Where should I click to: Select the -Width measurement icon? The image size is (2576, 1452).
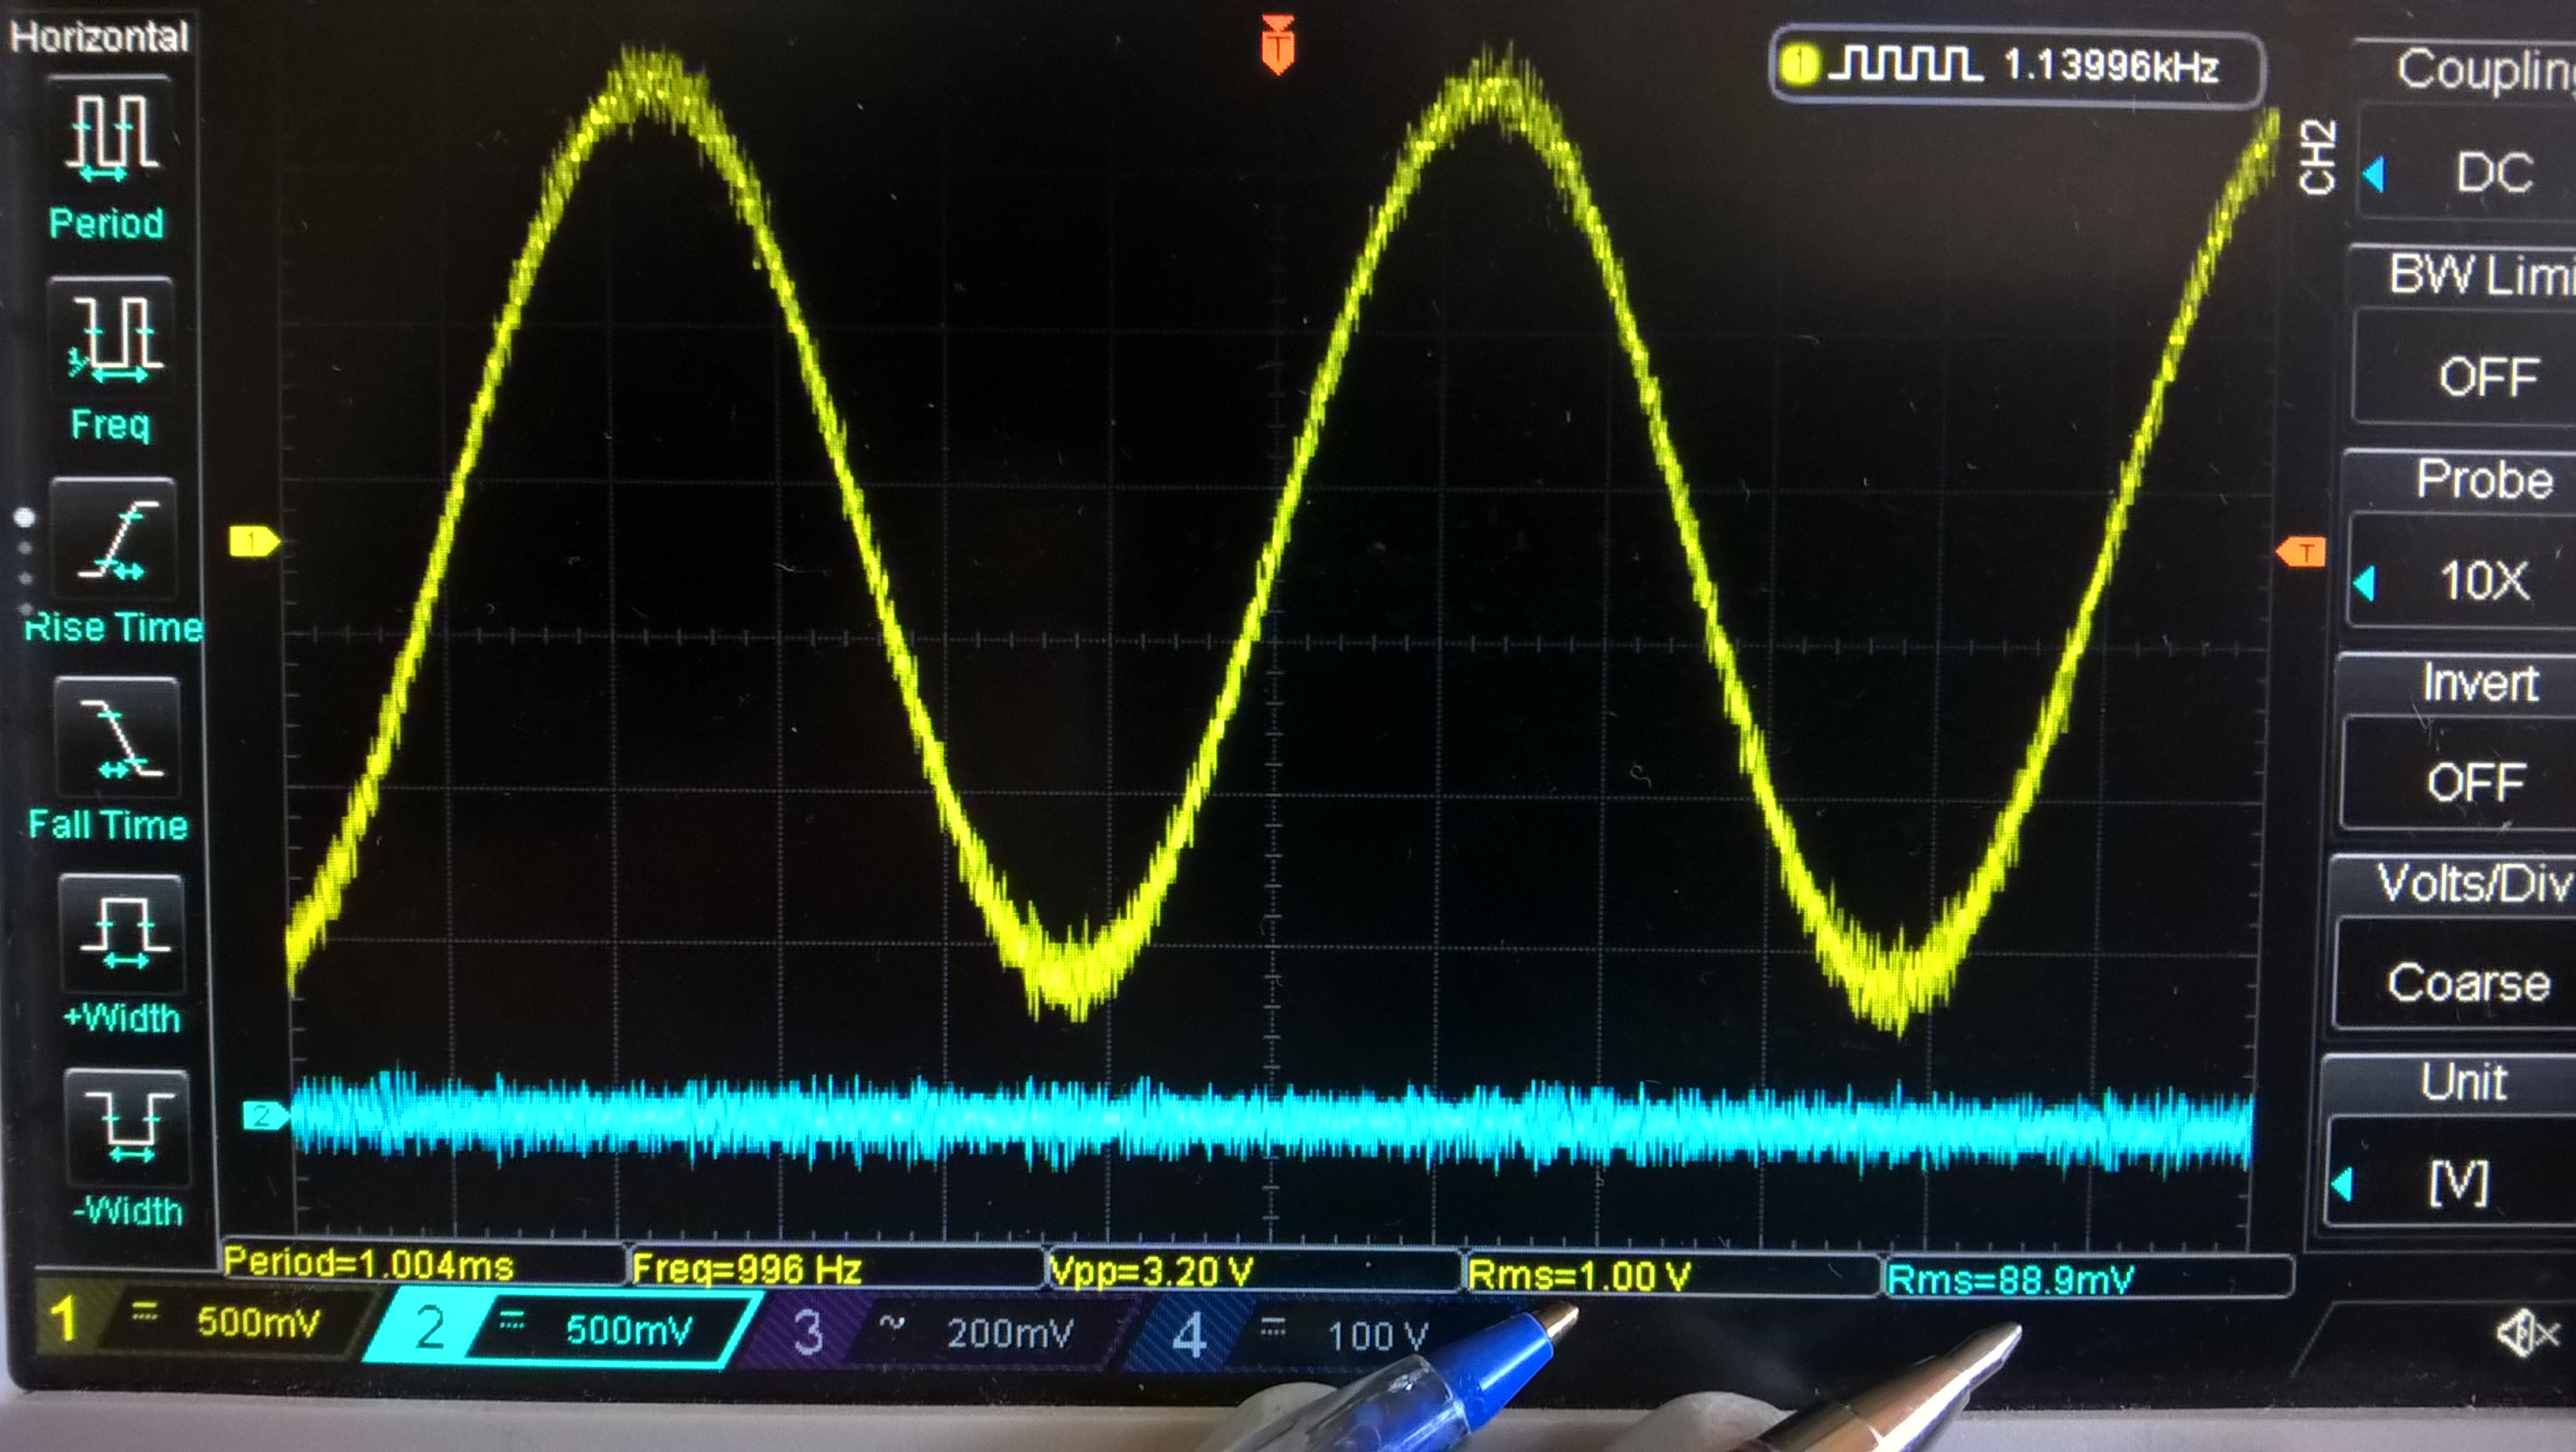pos(126,1128)
